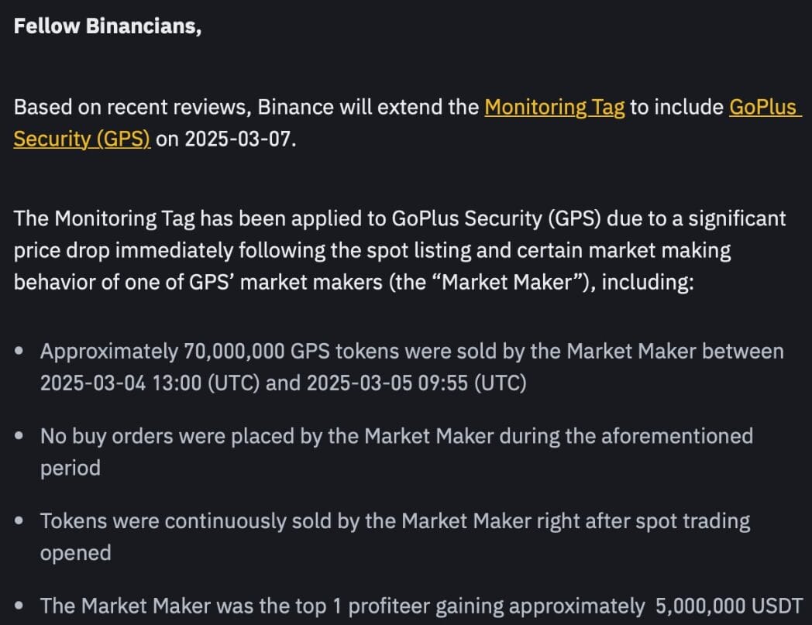
Task: Click the "70,000,000" token figure
Action: click(x=236, y=352)
